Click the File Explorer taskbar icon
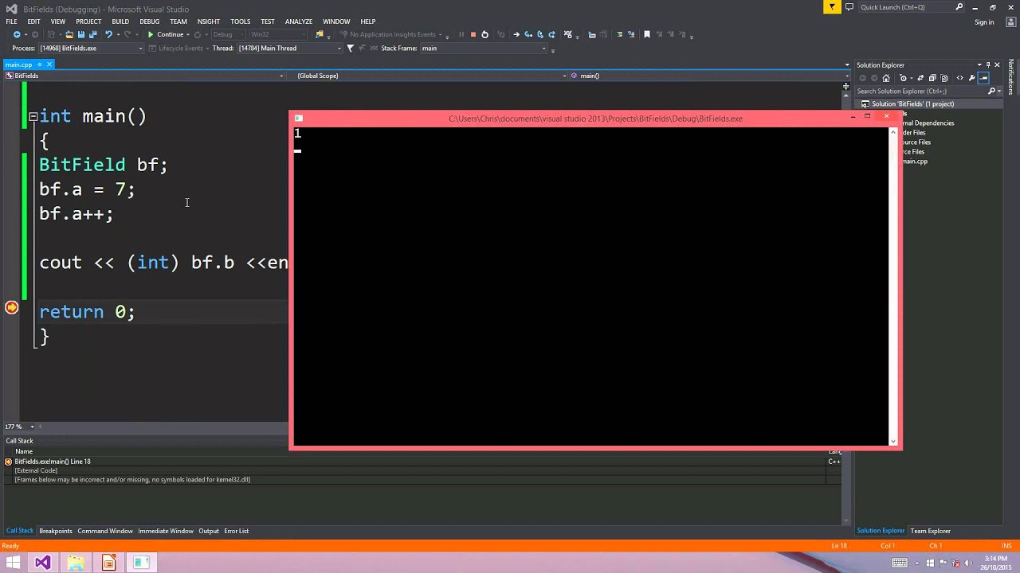 (x=76, y=563)
